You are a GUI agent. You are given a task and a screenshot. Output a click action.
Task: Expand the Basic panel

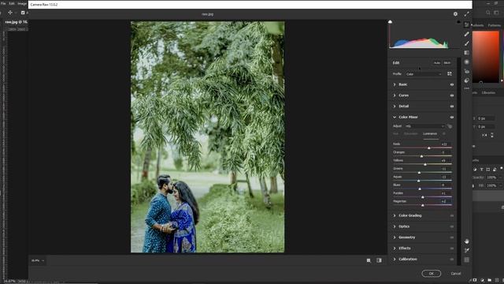[395, 84]
